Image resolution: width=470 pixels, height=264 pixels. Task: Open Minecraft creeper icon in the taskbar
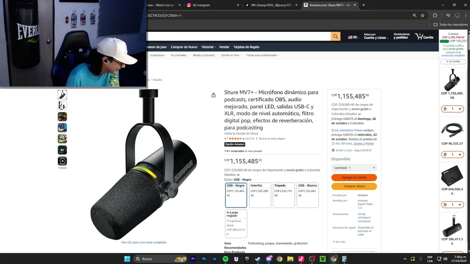tap(323, 259)
